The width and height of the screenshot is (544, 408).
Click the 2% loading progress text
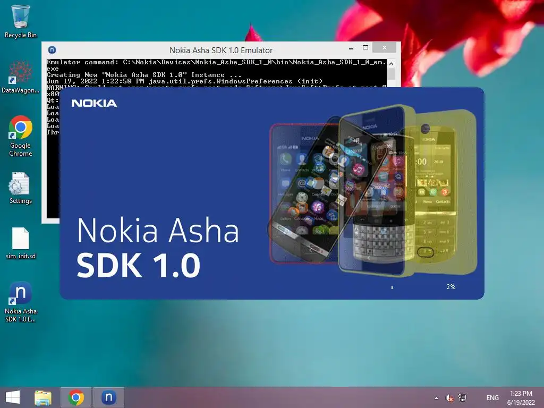pos(450,286)
